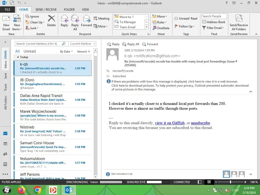Switch to Calendar view icon
This screenshot has height=195, width=260.
tap(5, 144)
